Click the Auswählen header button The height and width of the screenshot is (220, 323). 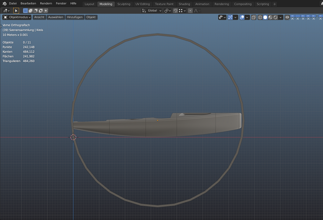pos(56,17)
